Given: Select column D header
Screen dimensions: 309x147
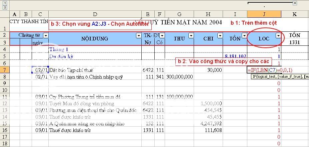Looking at the screenshot, I should coord(95,14).
